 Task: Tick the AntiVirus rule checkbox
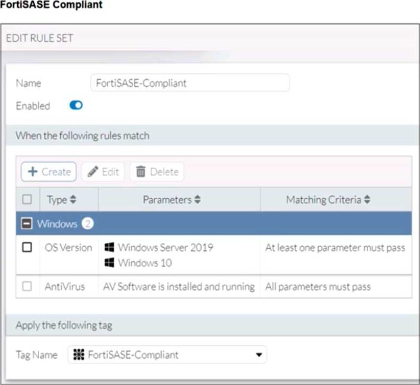(27, 286)
